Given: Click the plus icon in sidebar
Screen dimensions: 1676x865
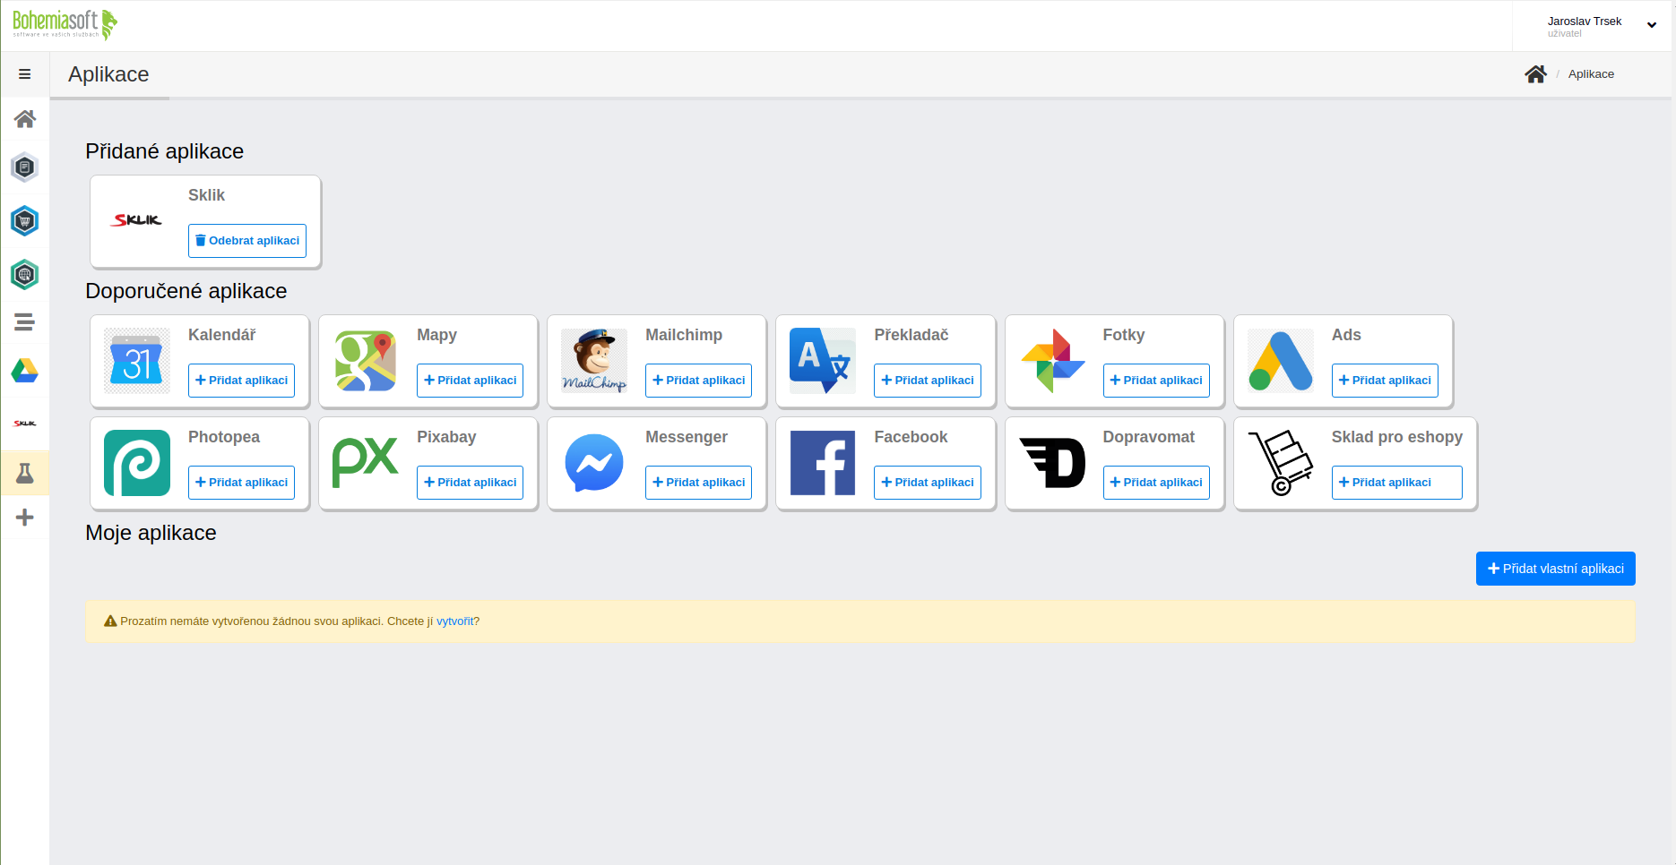Looking at the screenshot, I should click(x=25, y=518).
